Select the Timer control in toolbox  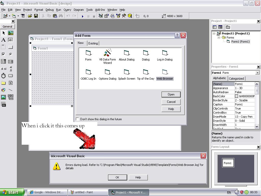tap(4, 76)
